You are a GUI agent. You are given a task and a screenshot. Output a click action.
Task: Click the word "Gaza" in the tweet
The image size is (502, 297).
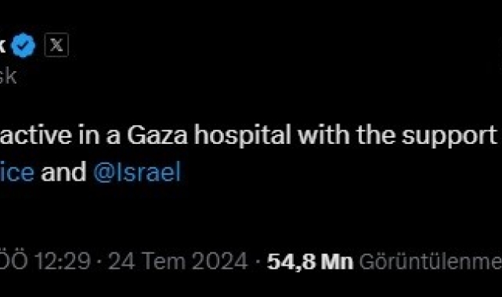pos(157,135)
